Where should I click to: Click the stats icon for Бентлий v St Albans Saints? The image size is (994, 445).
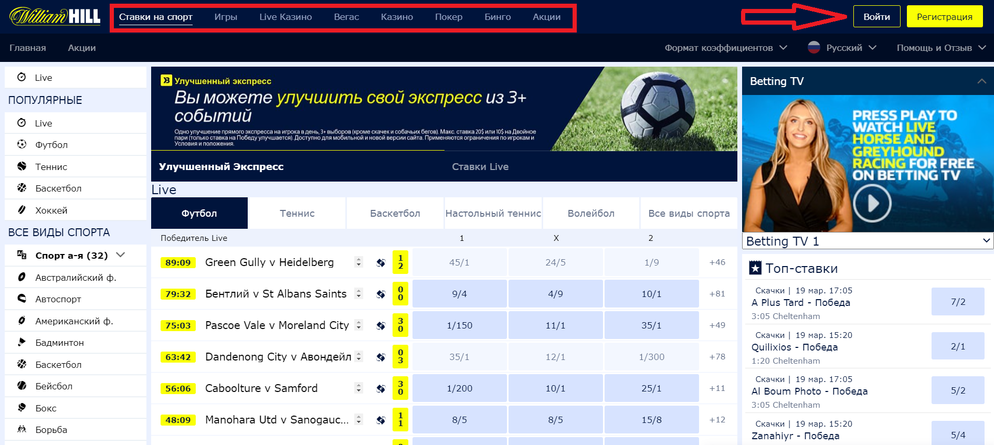click(381, 294)
